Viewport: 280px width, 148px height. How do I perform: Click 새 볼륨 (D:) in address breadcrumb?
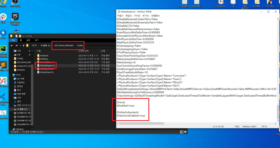[46, 46]
